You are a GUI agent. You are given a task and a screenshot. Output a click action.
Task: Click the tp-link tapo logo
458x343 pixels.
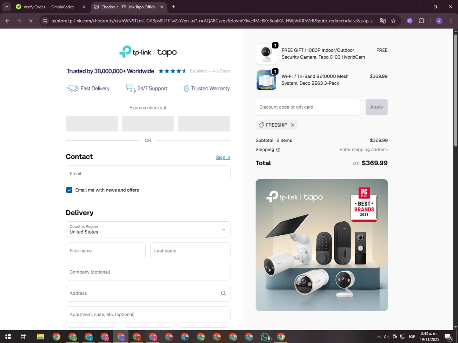pos(148,52)
